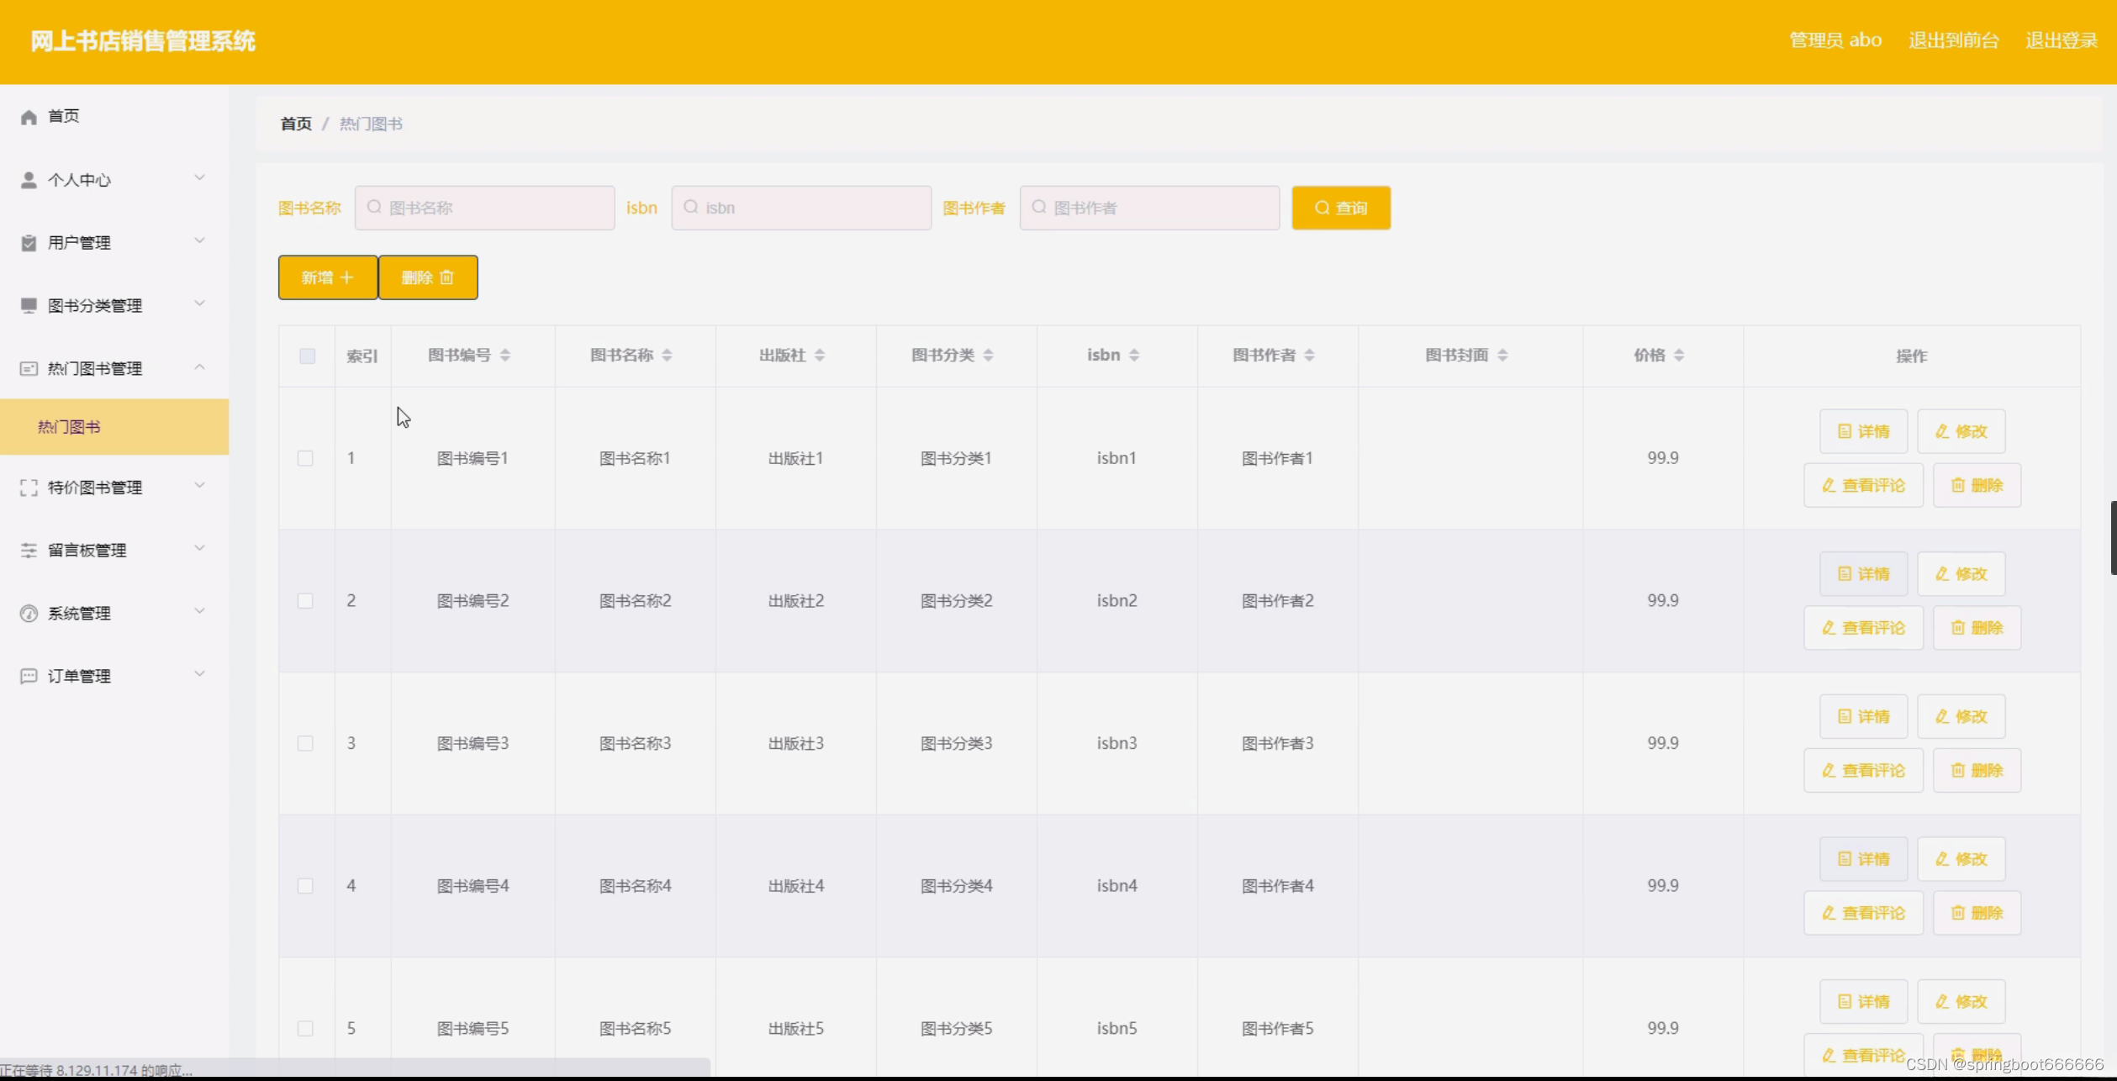
Task: Click 退出登录 link in the header
Action: pyautogui.click(x=2061, y=40)
